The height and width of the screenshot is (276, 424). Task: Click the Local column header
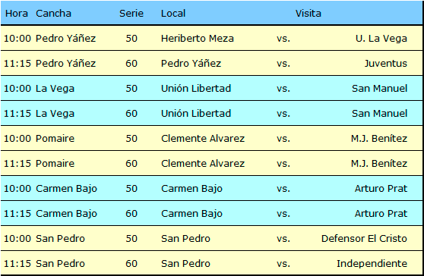[173, 13]
